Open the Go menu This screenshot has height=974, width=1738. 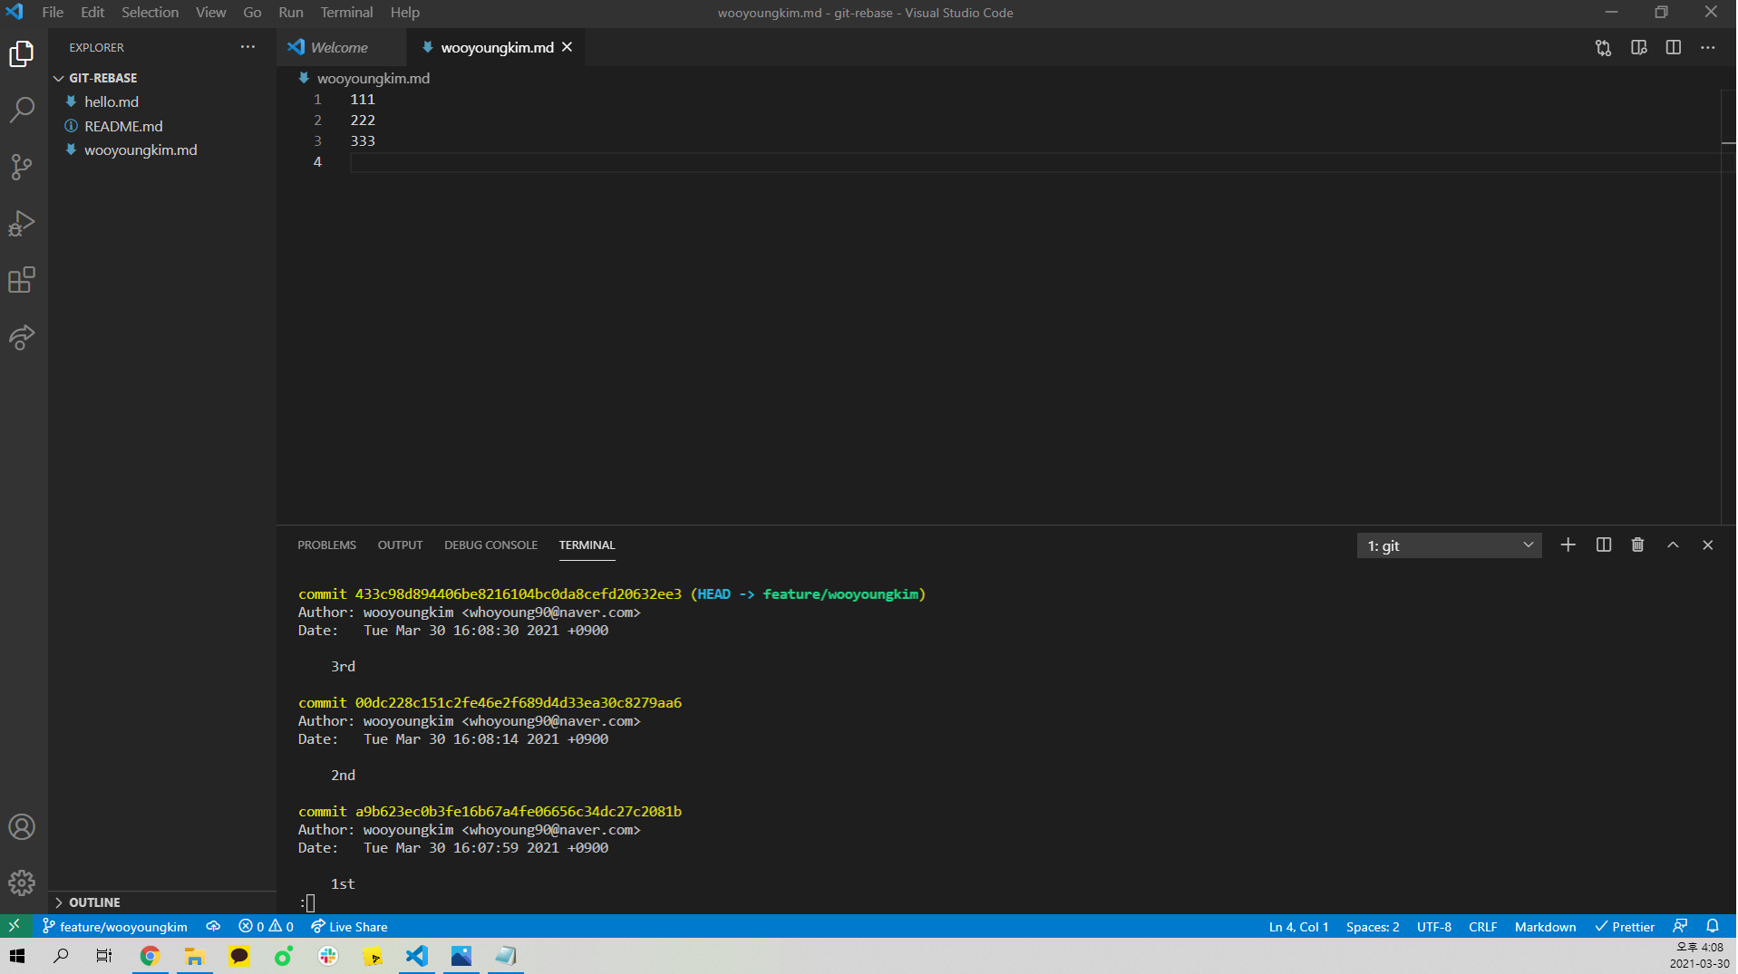[x=252, y=13]
